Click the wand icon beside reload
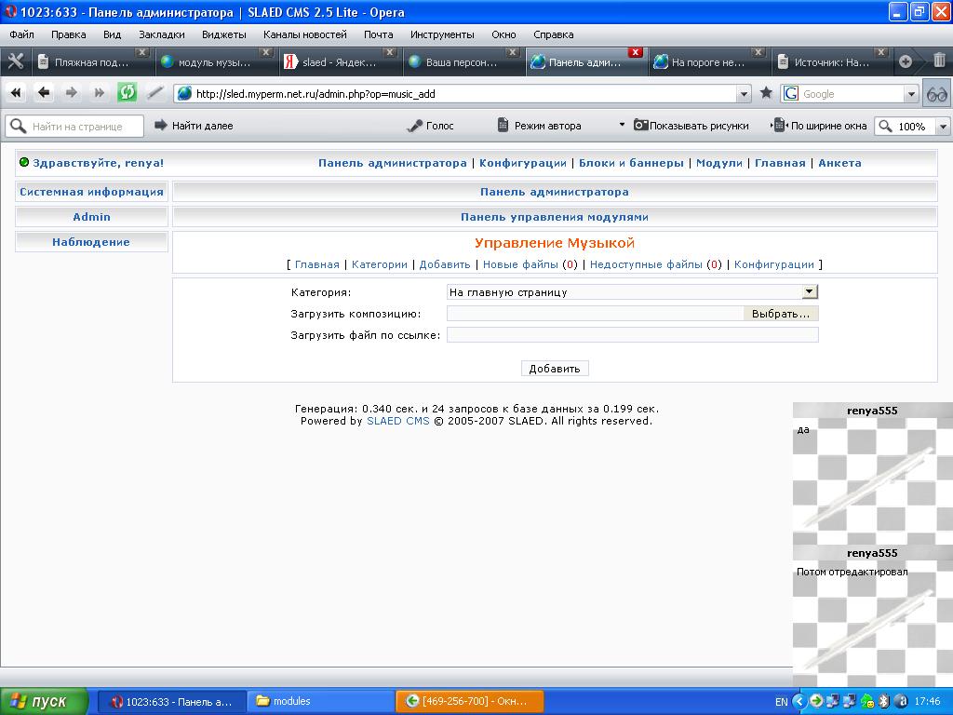Image resolution: width=953 pixels, height=715 pixels. click(155, 92)
